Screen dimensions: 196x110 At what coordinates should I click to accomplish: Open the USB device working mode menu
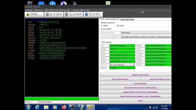52,10
